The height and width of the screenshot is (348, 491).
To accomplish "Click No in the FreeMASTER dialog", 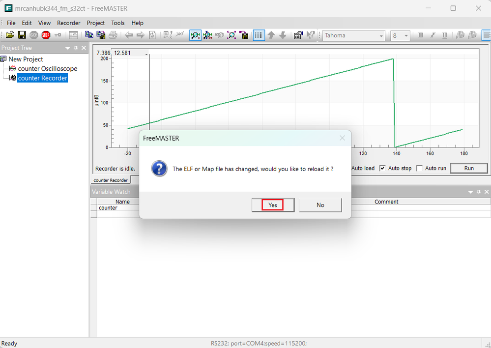I will tap(320, 205).
